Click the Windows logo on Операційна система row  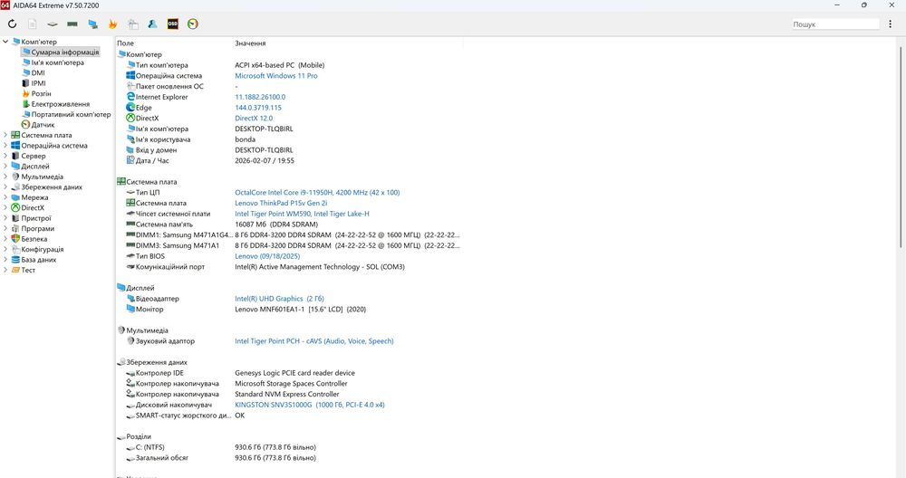pos(130,76)
